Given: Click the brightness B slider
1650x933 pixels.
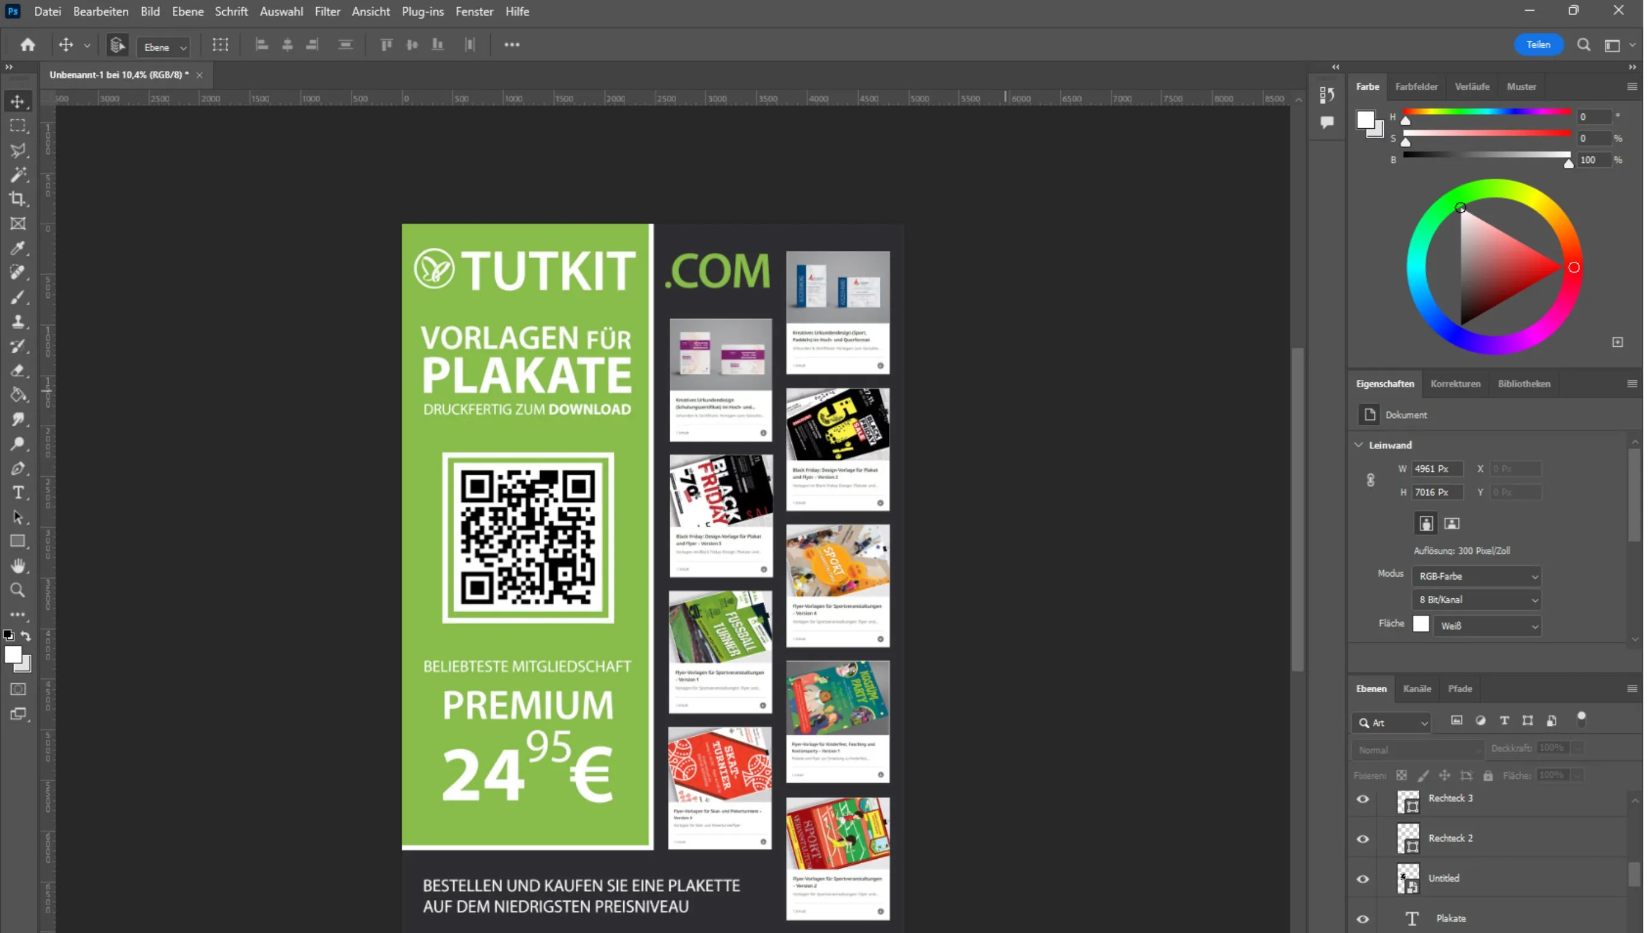Looking at the screenshot, I should [1487, 155].
